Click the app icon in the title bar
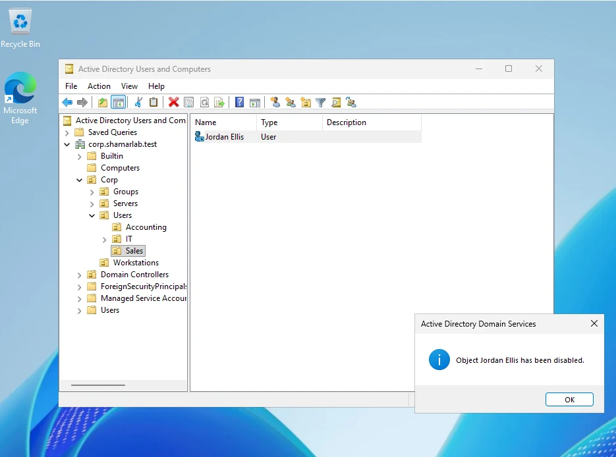 coord(69,69)
